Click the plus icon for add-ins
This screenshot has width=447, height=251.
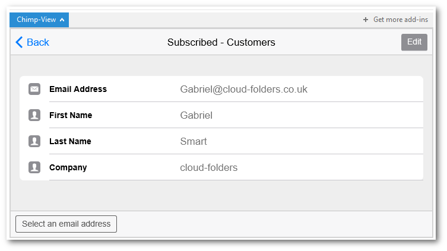[x=366, y=20]
